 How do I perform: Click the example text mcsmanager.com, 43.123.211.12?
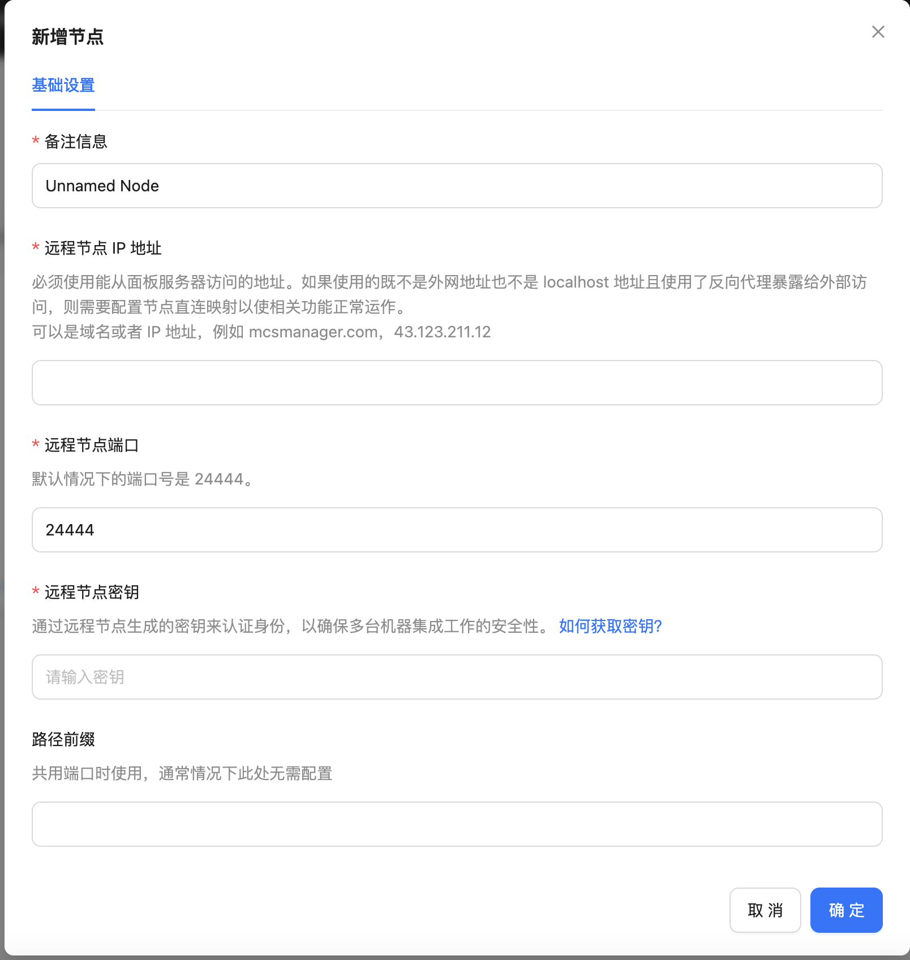(x=370, y=332)
